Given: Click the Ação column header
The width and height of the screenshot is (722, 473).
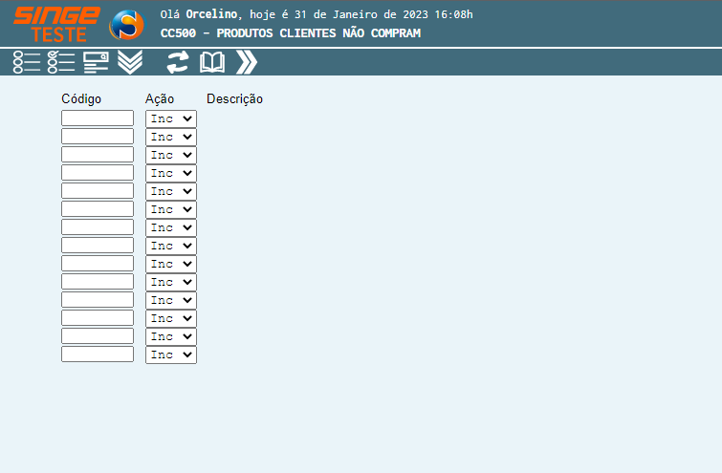Looking at the screenshot, I should point(160,99).
